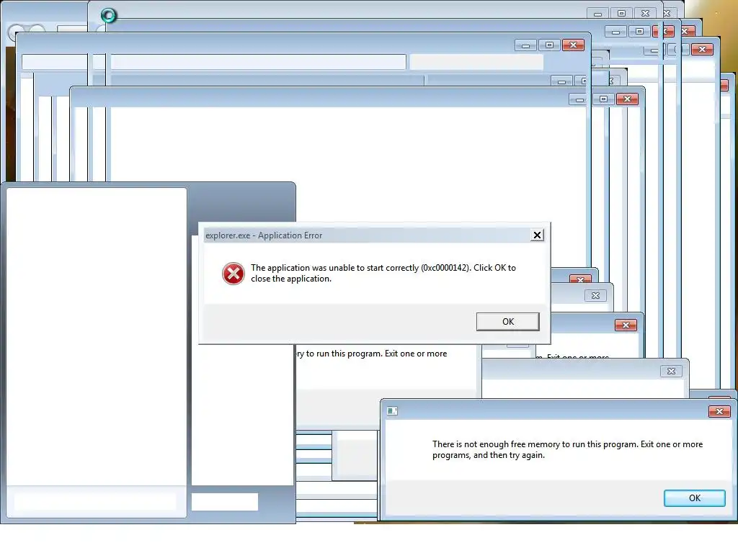Minimize the rear window with the teal circle icon
The image size is (738, 553).
597,14
